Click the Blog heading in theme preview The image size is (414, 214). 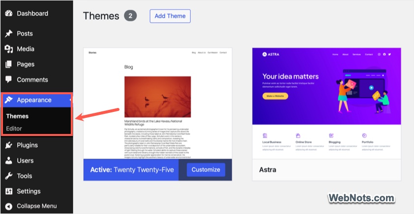pos(129,67)
